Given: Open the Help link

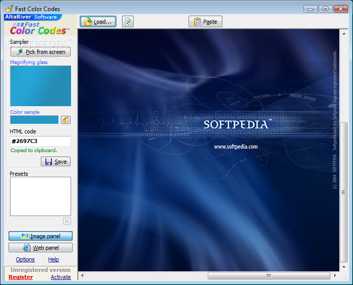Looking at the screenshot, I should coord(53,259).
